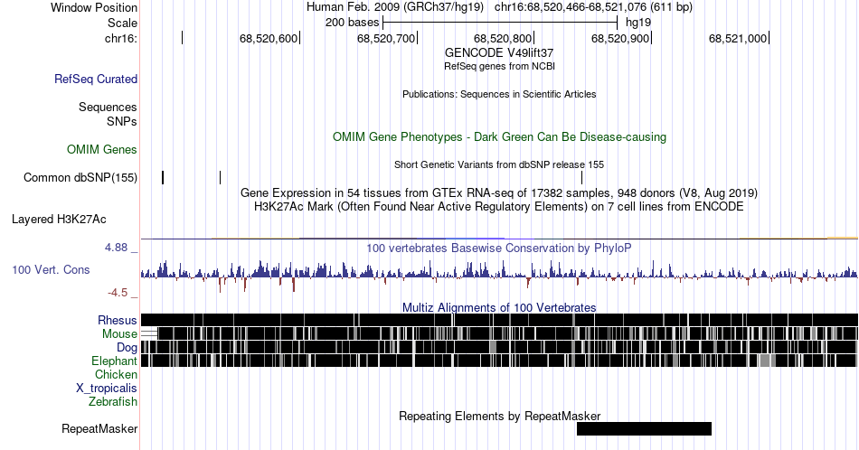
Task: Click the 68,520,800 position marker
Action: pos(503,38)
